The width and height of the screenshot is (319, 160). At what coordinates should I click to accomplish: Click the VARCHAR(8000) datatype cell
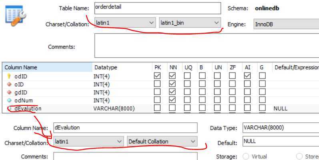(114, 108)
